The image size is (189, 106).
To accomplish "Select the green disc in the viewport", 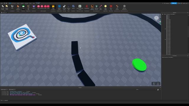I will [139, 65].
